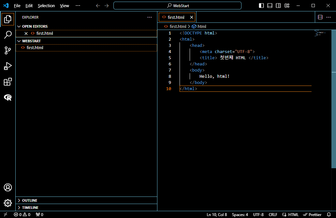The image size is (336, 218).
Task: Toggle primary side bar visibility
Action: pos(261,6)
